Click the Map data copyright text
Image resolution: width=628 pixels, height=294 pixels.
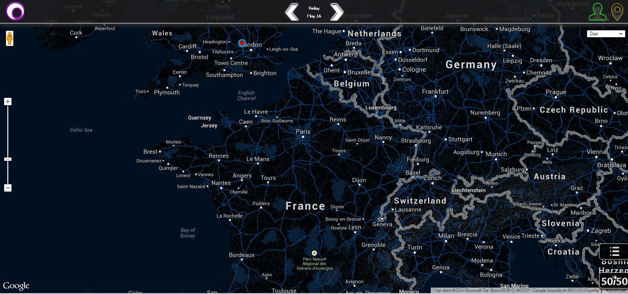pos(515,290)
